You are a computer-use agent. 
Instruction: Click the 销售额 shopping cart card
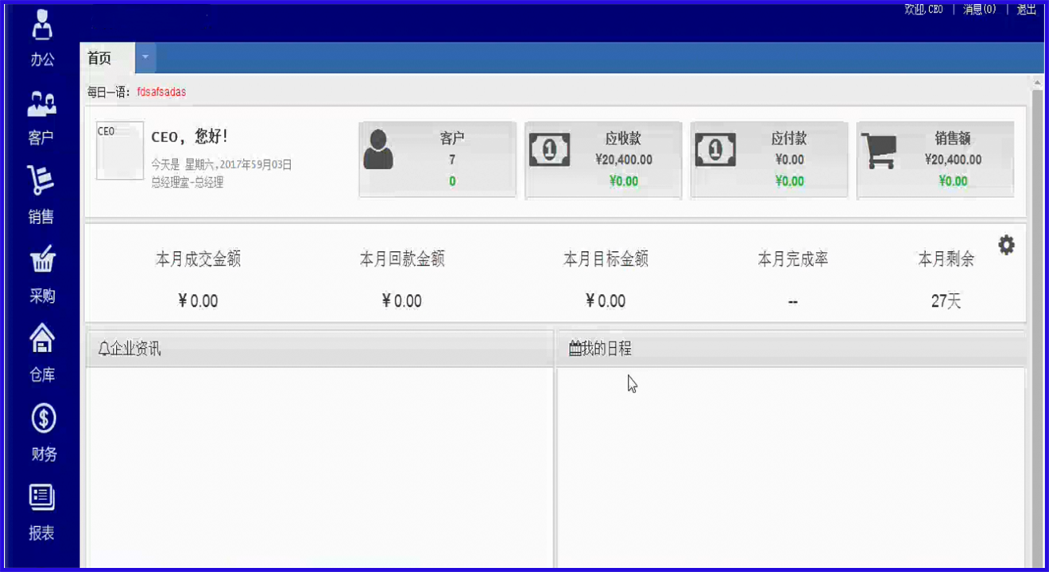[935, 159]
